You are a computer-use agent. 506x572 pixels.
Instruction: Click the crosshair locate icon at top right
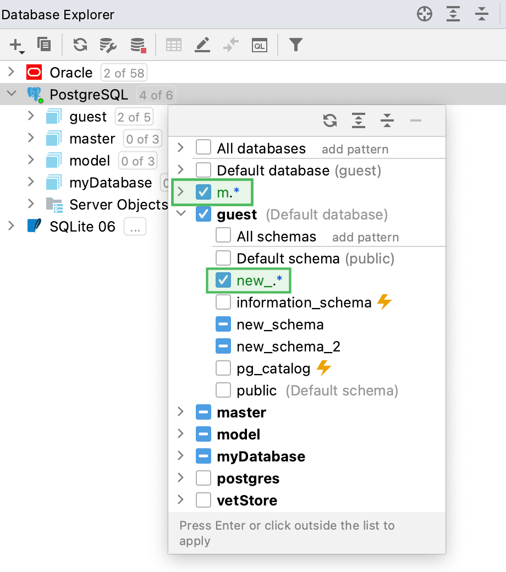coord(424,14)
